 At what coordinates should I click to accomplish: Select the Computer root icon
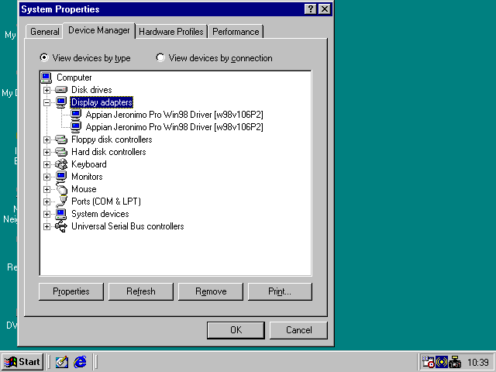[46, 77]
